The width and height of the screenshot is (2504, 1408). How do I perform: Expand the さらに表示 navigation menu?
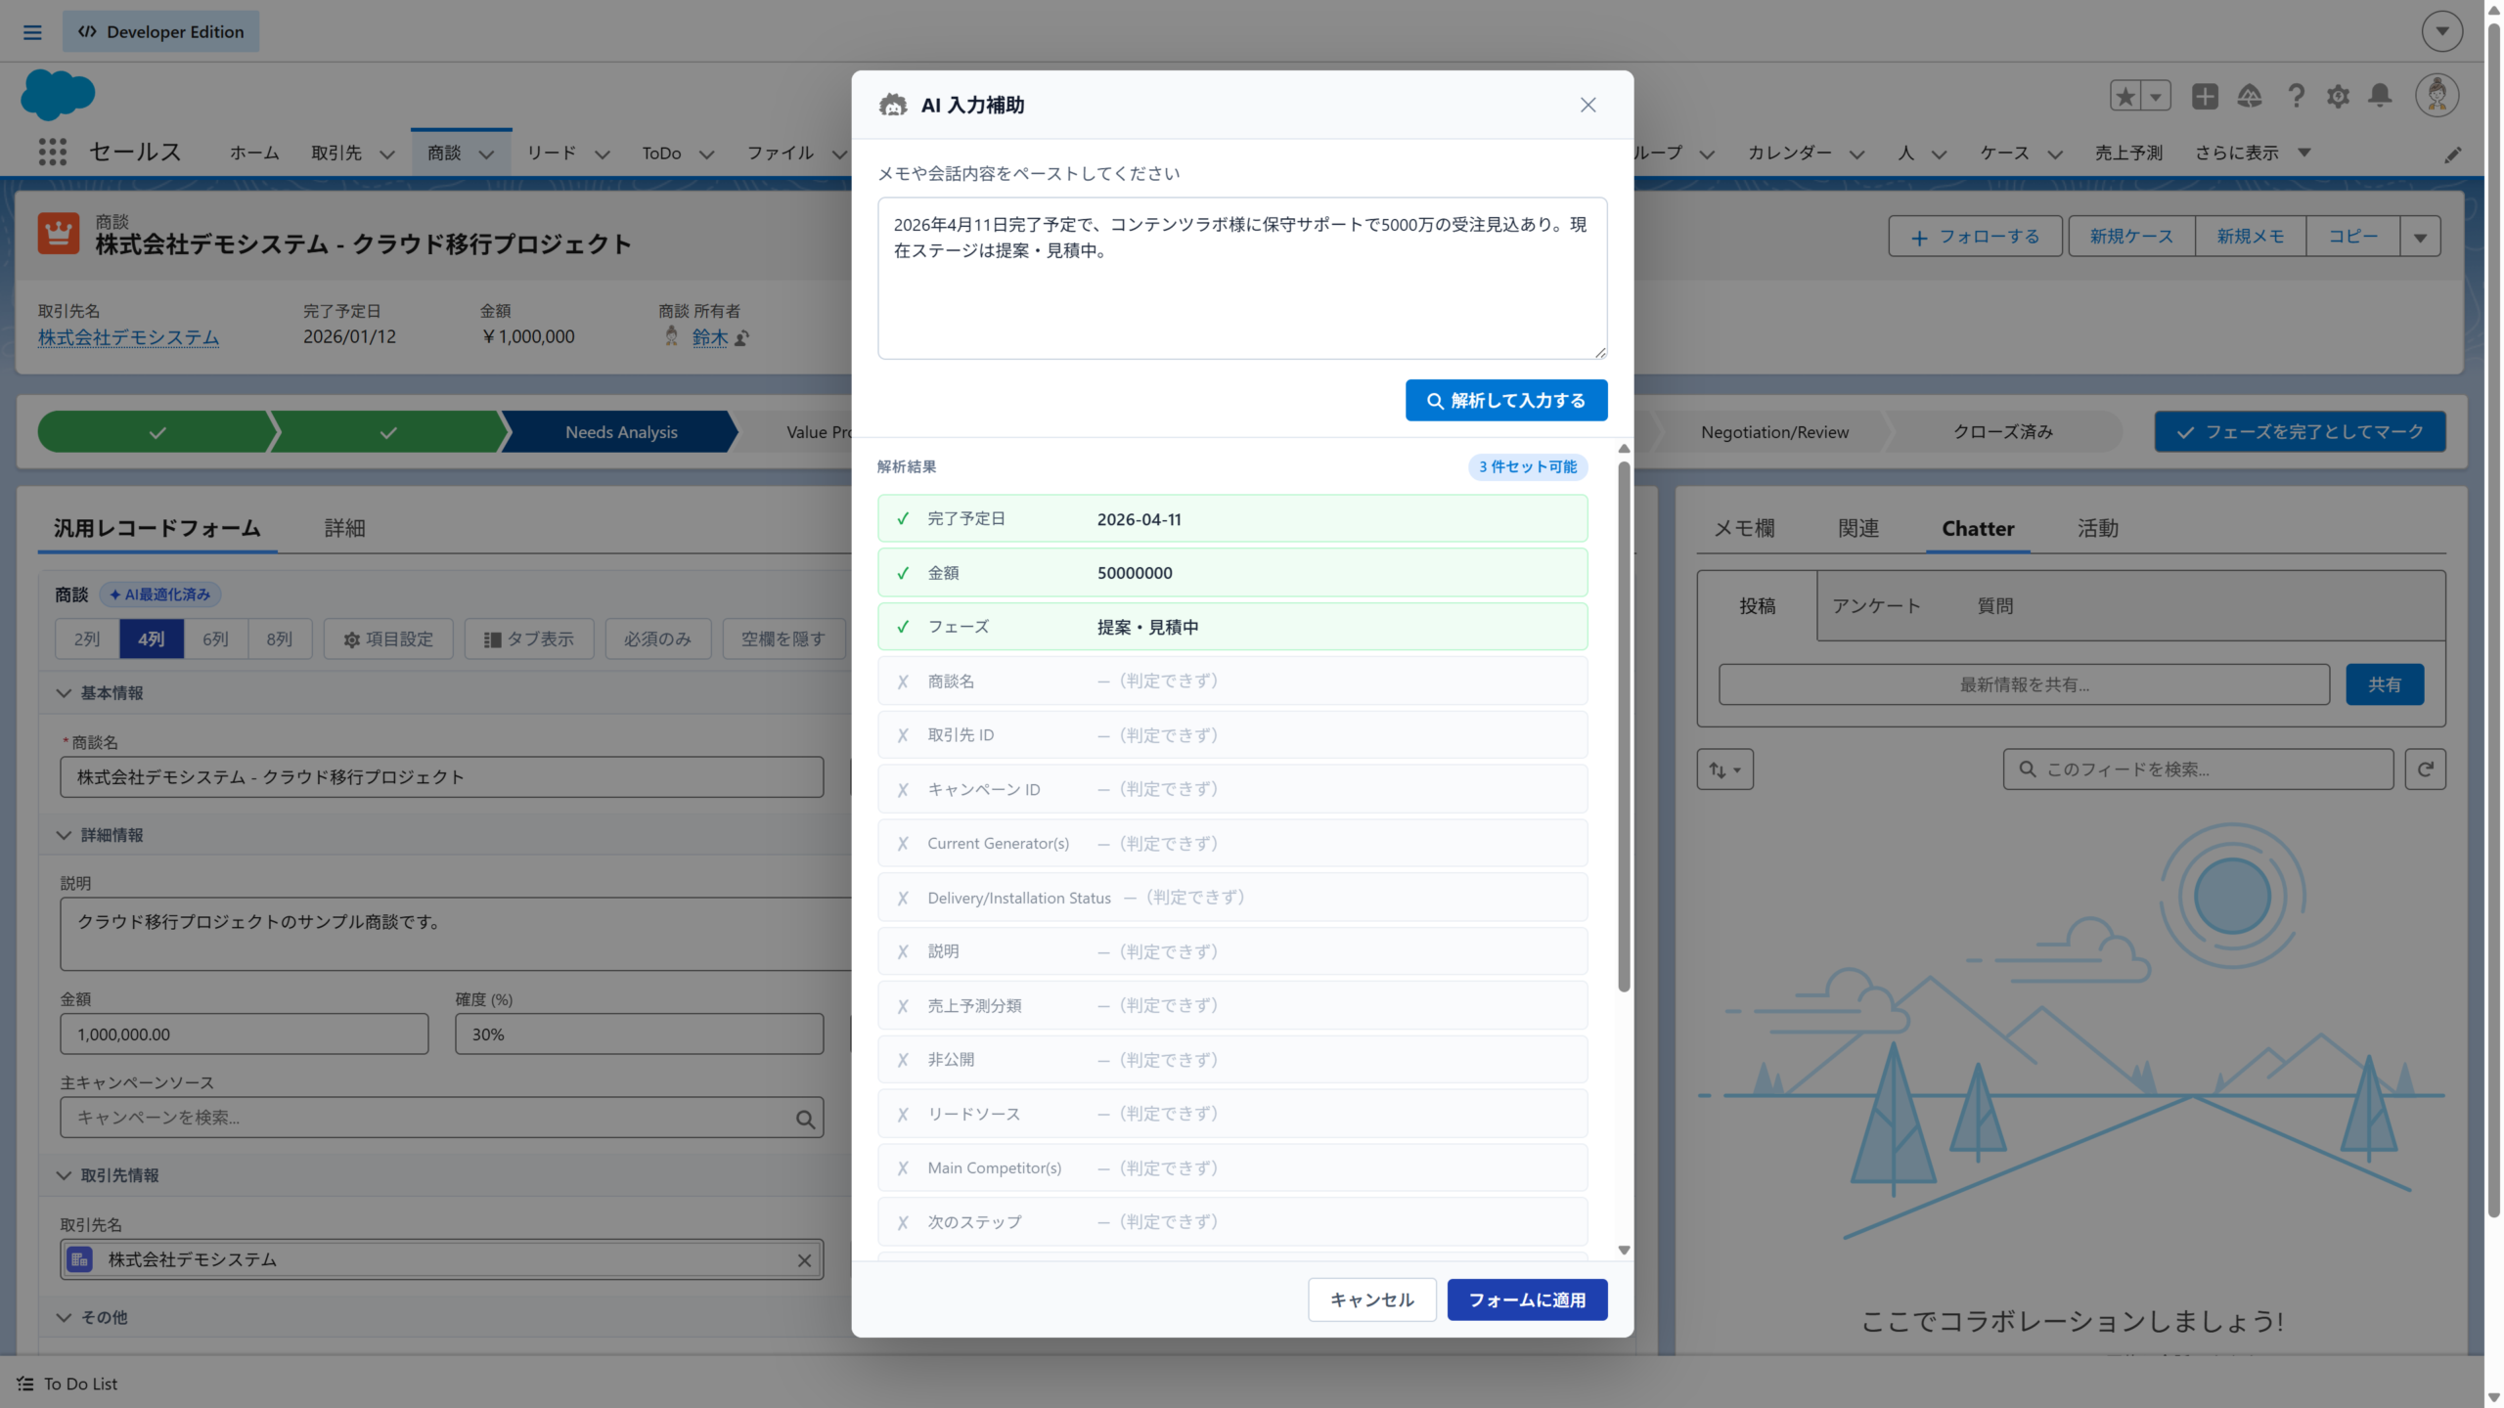coord(2252,153)
